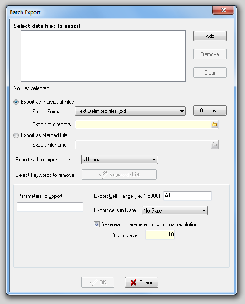
Task: Click the Export Filename folder browse icon
Action: coord(214,144)
